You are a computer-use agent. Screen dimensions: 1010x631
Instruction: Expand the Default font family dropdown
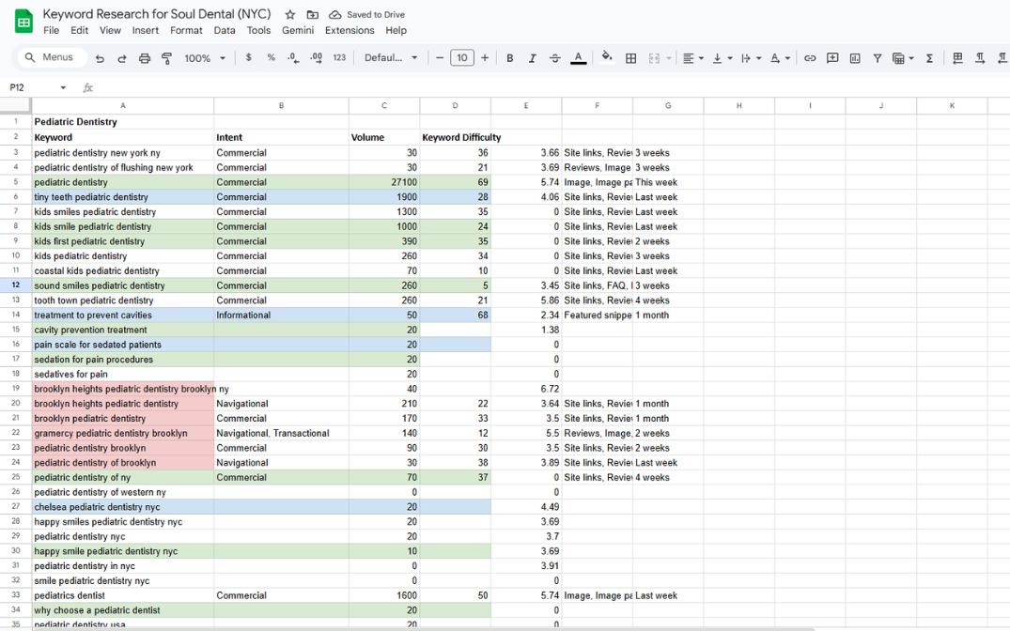[x=391, y=58]
